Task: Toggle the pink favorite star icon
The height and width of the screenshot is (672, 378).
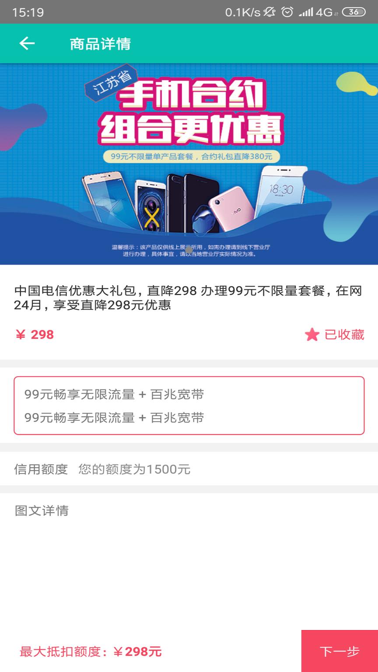Action: pyautogui.click(x=312, y=335)
